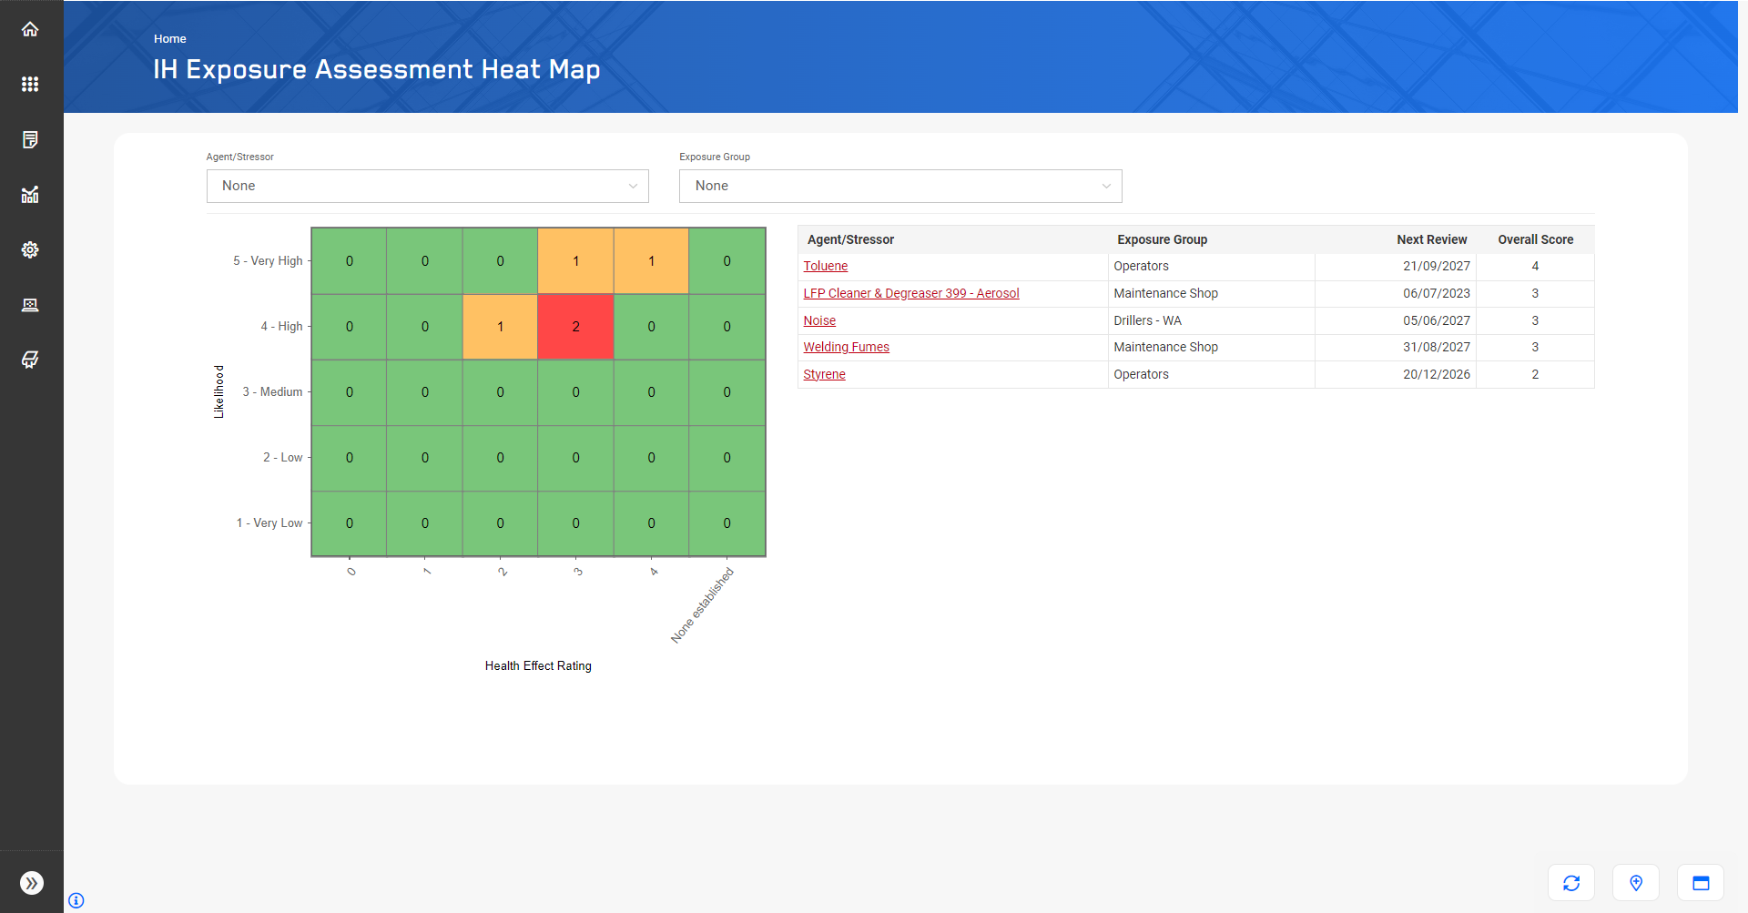The image size is (1748, 913).
Task: Open the Exposure Group dropdown
Action: point(899,186)
